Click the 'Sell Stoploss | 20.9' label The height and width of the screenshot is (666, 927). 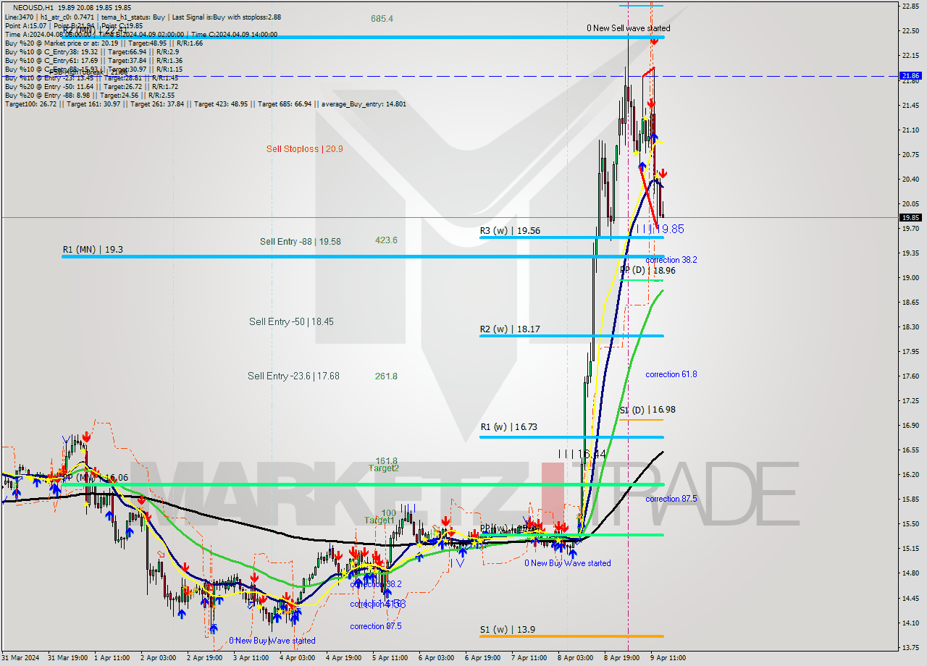(x=304, y=149)
